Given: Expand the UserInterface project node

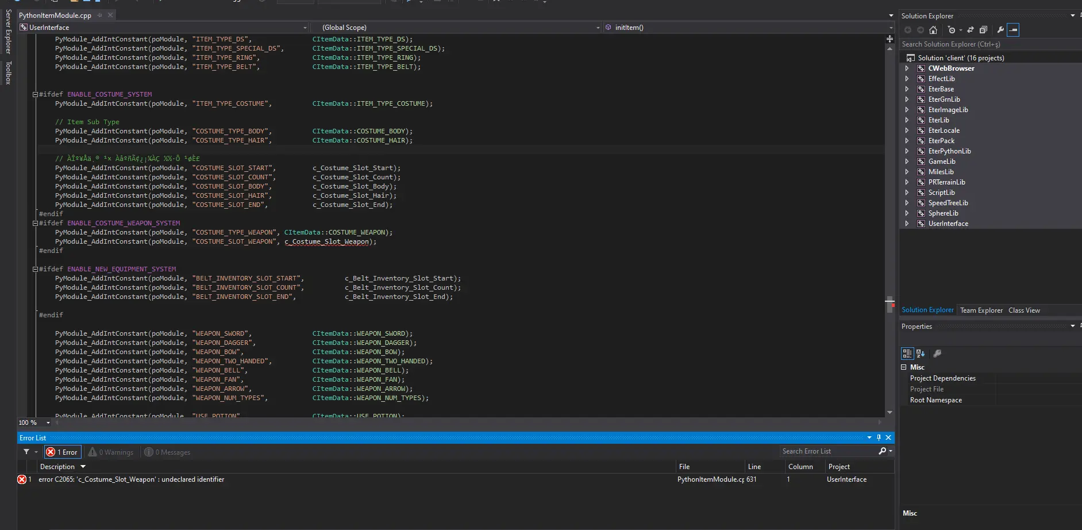Looking at the screenshot, I should (x=907, y=224).
